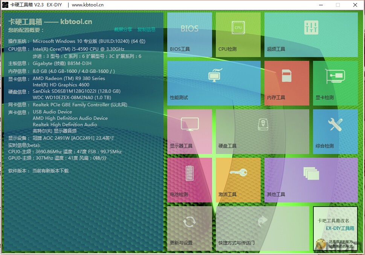Open 硬盘工具 hard drive icon tile
Image resolution: width=365 pixels, height=255 pixels.
263,131
